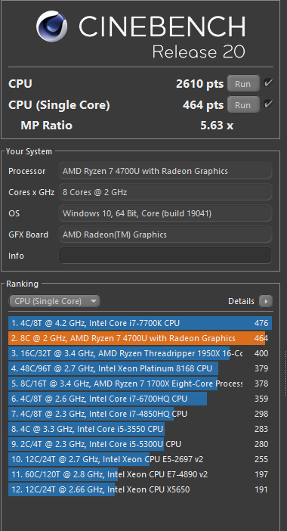This screenshot has height=531, width=287.
Task: Select the Ryzen 7 1700X ranking entry
Action: 140,383
